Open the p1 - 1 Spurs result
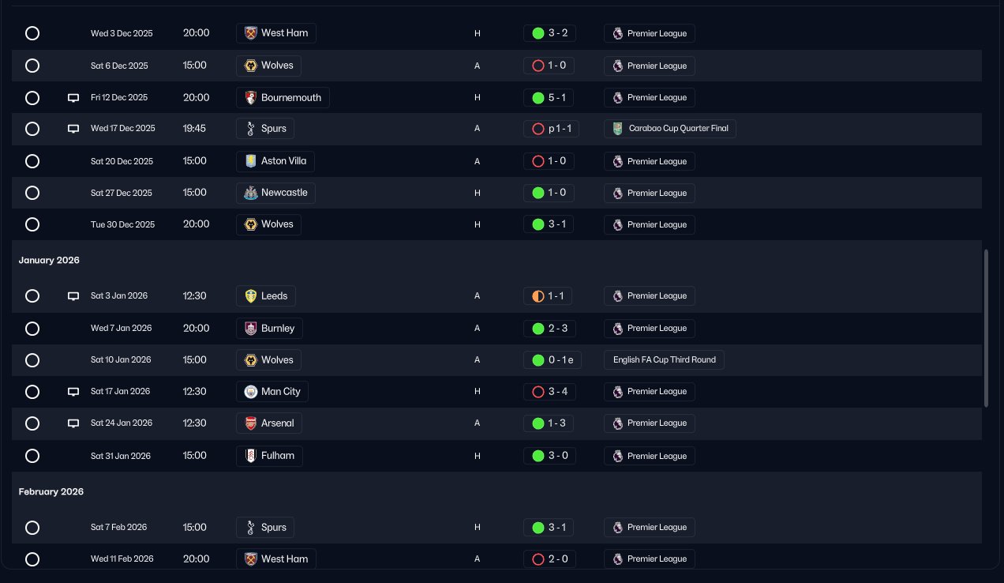The width and height of the screenshot is (1004, 583). [x=551, y=129]
